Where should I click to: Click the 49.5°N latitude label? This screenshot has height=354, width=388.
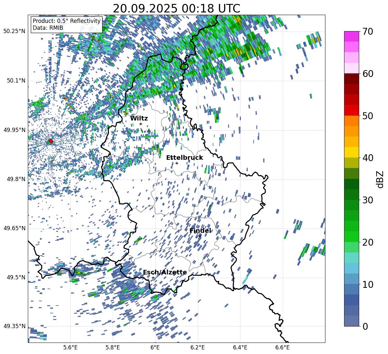tap(16, 277)
